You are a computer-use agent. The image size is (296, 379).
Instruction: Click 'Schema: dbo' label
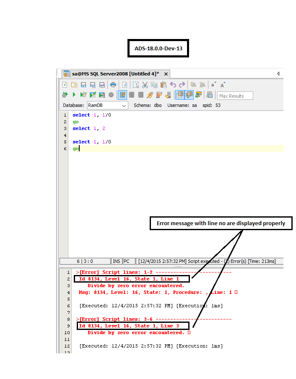(x=148, y=105)
